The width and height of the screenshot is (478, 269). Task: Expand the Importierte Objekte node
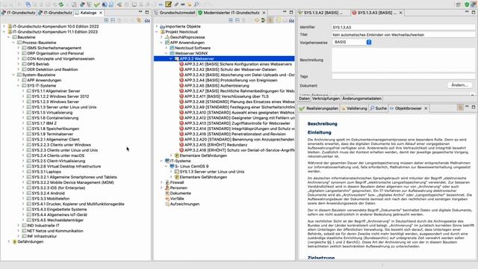(x=157, y=27)
